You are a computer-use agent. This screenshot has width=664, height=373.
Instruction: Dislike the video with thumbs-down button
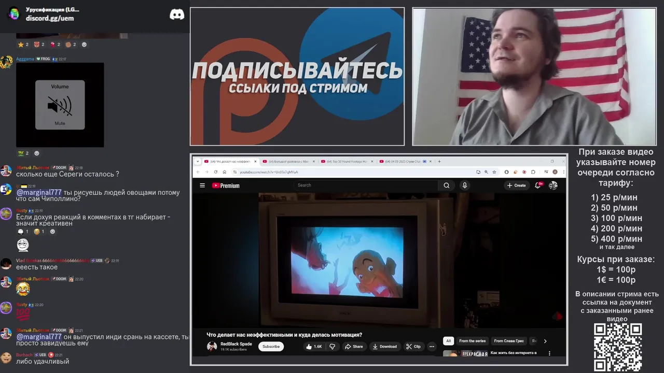click(333, 346)
